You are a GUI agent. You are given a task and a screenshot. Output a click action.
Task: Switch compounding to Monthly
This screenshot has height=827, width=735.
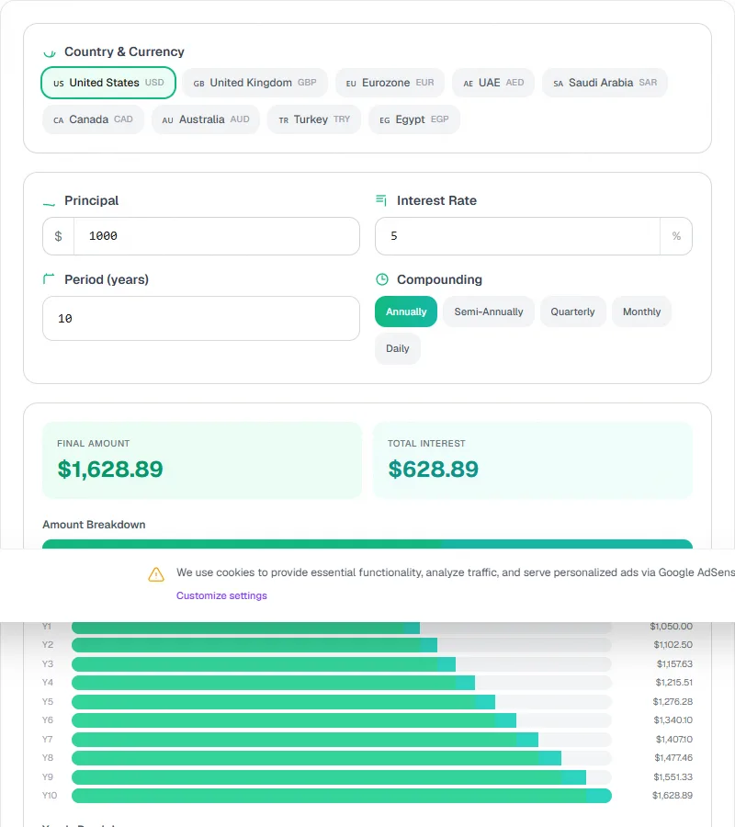[641, 312]
